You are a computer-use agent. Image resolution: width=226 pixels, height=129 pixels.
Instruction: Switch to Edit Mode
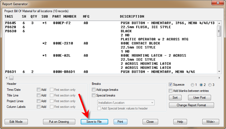click(x=16, y=122)
